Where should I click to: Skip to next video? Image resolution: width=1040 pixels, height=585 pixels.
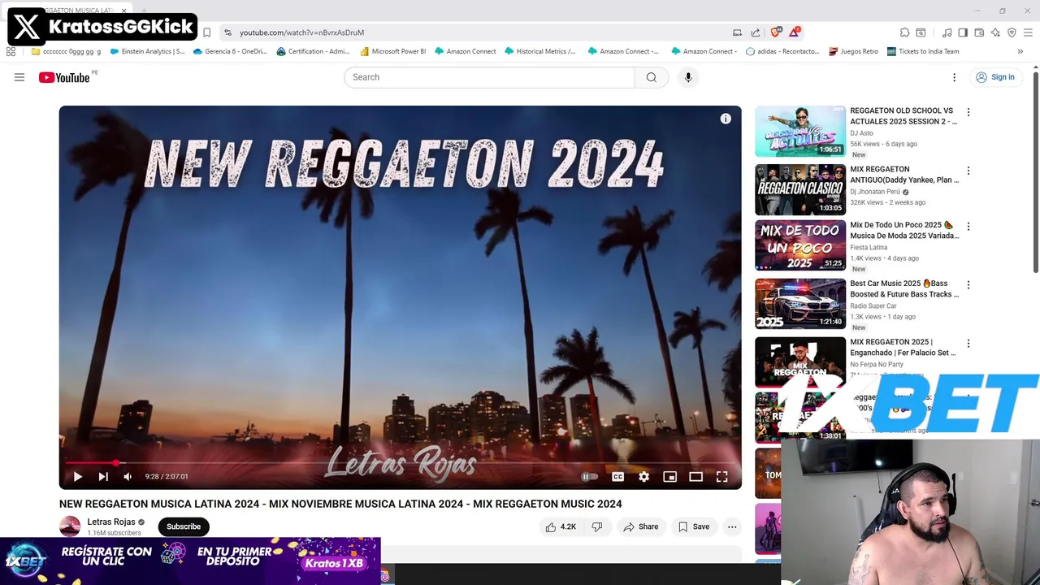point(103,477)
